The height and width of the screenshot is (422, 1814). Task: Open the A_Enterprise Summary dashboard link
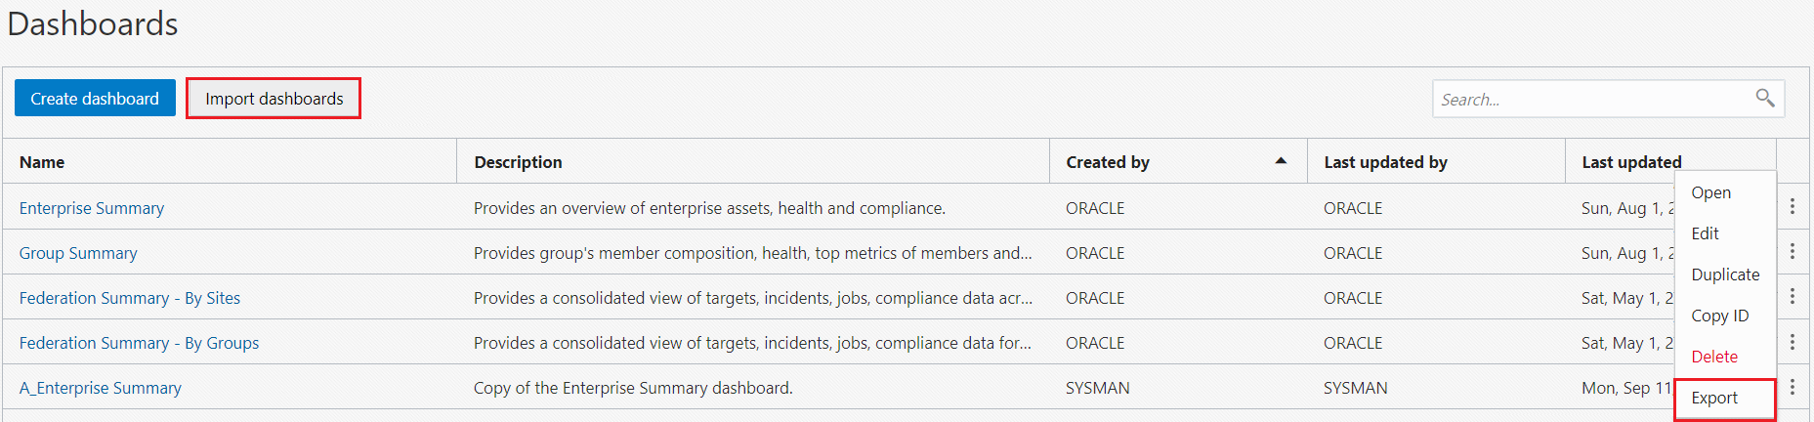coord(101,388)
